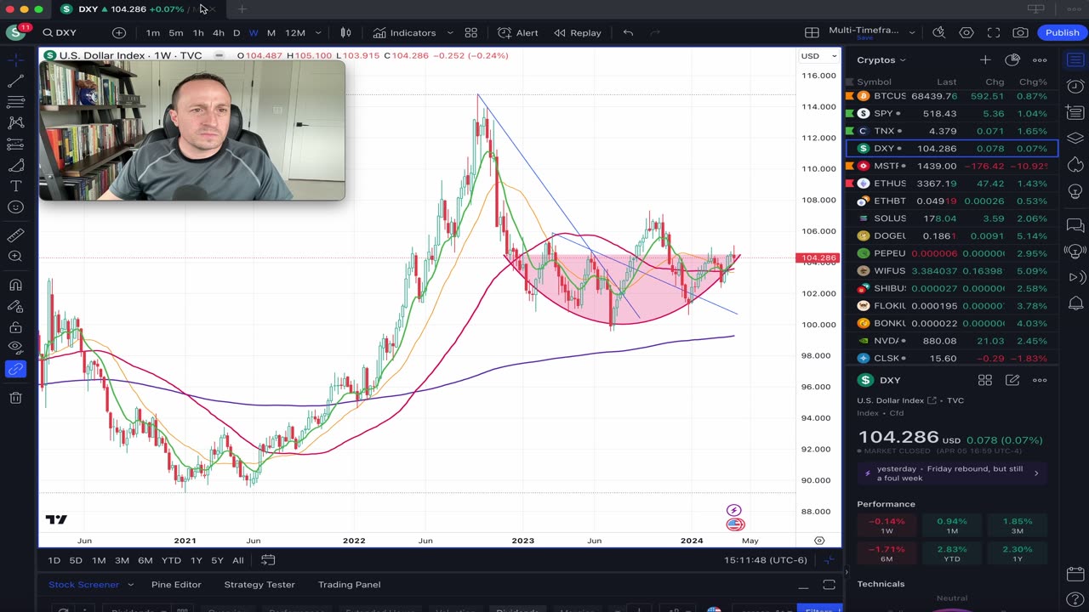This screenshot has width=1089, height=612.
Task: Open watchlist advanced view pie icon
Action: [x=1012, y=59]
